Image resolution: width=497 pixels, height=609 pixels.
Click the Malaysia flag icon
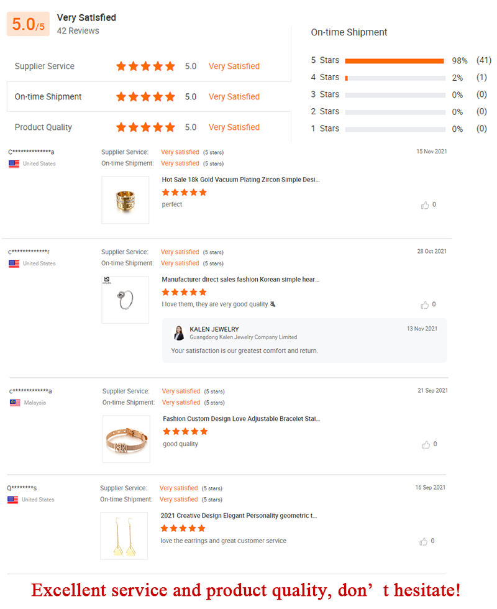click(15, 403)
